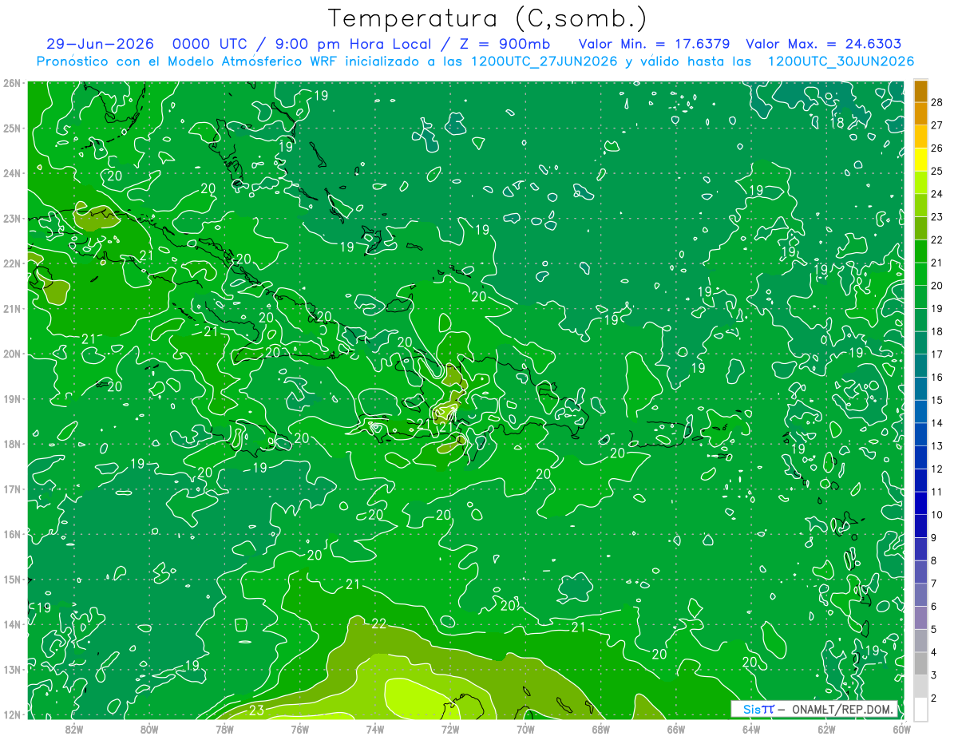This screenshot has height=740, width=958.
Task: Click the "25N" latitude axis label
Action: pos(12,128)
